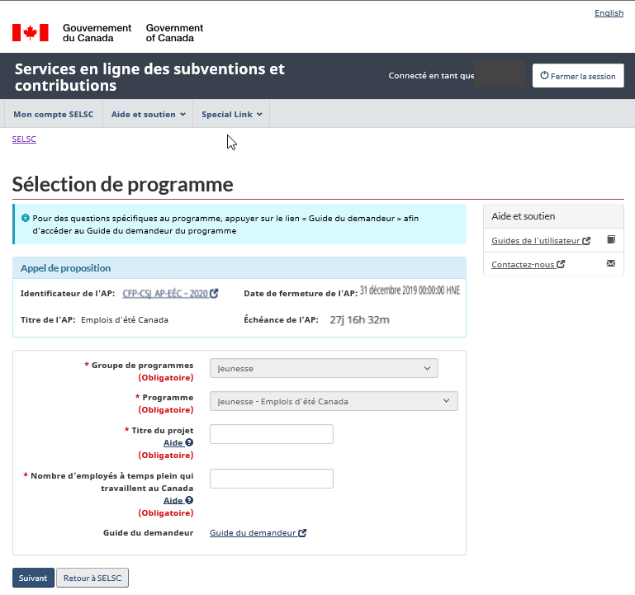Click the SELSC breadcrumb link
Screen dimensions: 635x595
coord(24,139)
